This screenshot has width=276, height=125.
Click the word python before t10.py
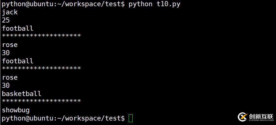140,4
